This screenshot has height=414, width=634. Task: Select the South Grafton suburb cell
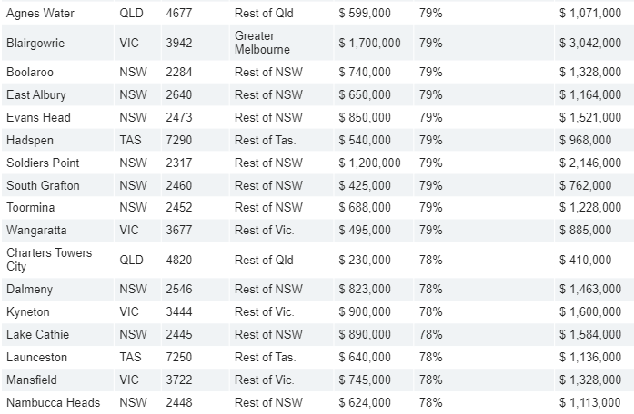(x=58, y=185)
